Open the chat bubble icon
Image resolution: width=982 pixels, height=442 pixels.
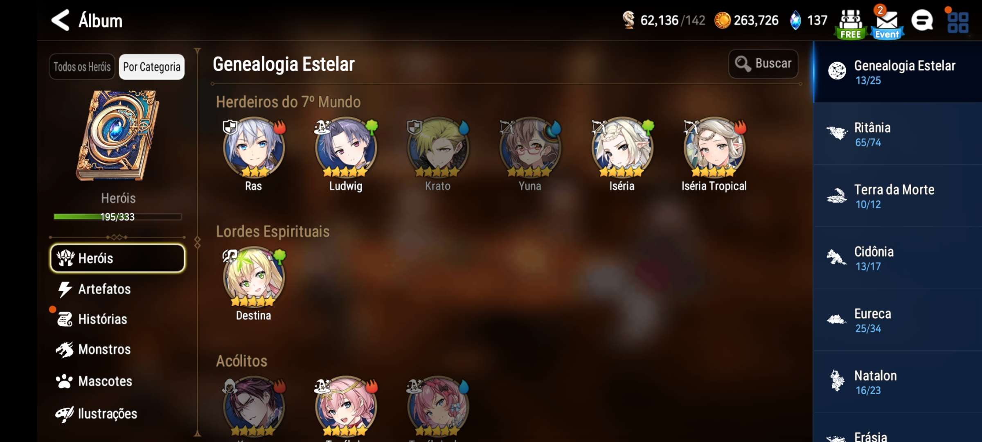[x=922, y=20]
